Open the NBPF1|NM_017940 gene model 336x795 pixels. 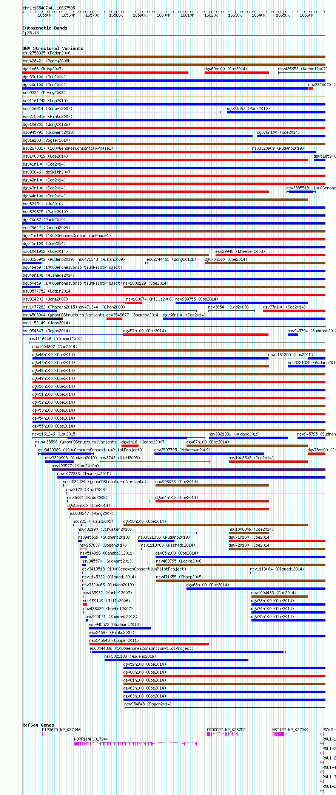pos(136,744)
